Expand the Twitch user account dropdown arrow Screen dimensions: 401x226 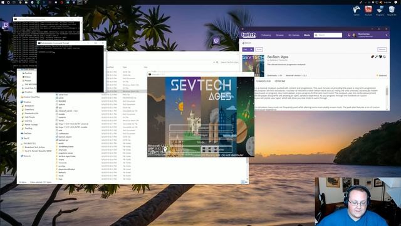(x=387, y=35)
